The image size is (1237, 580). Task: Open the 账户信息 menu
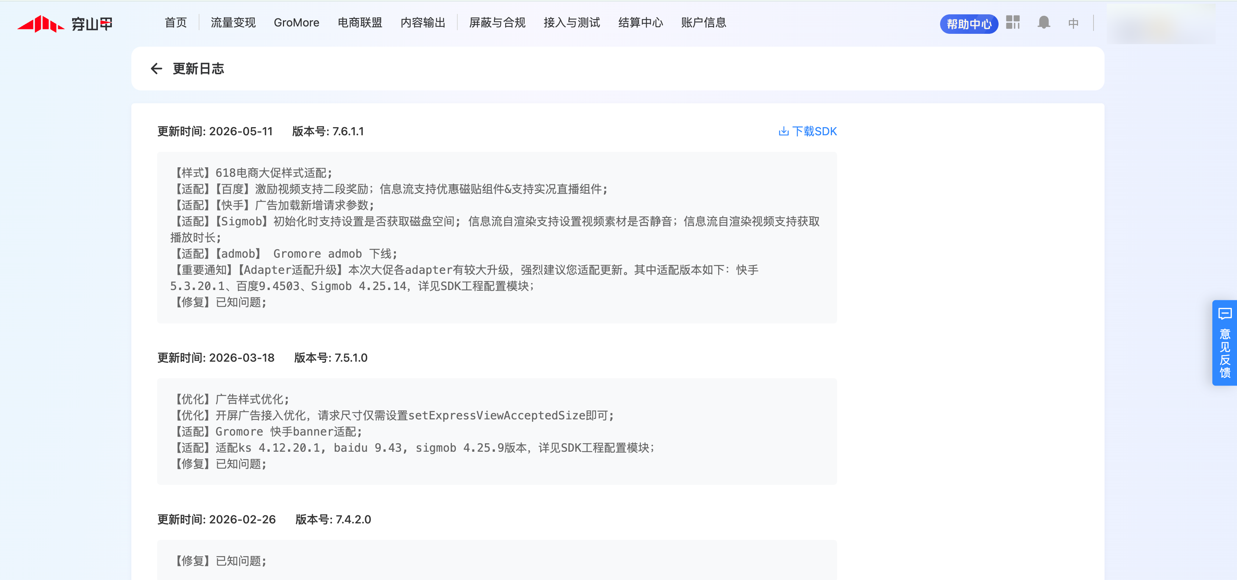(x=703, y=22)
